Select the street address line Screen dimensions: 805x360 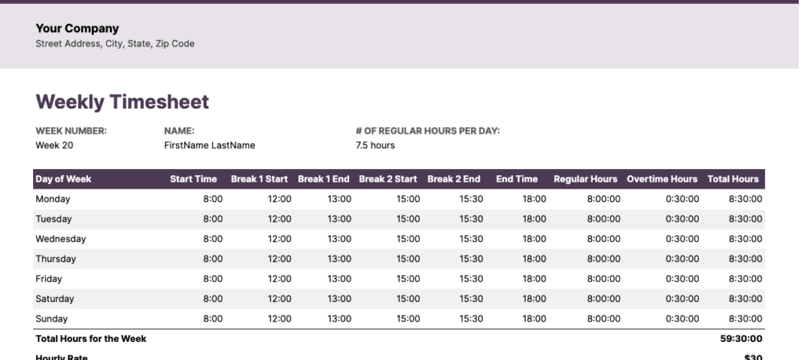115,44
